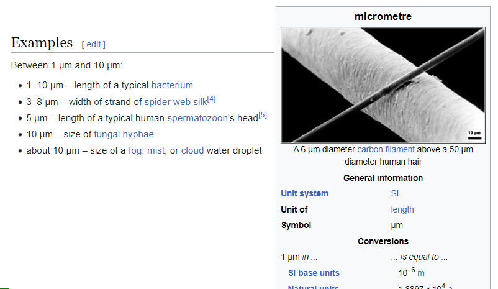Open the bacterium article link
The image size is (498, 289).
(172, 85)
